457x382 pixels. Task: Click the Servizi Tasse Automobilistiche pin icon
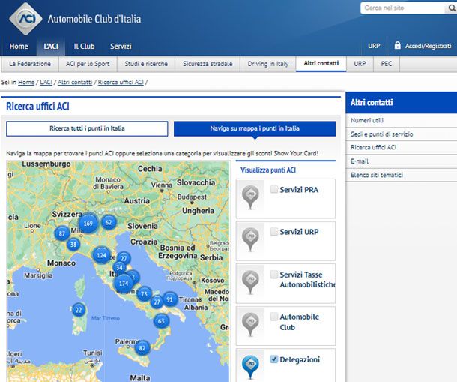250,282
